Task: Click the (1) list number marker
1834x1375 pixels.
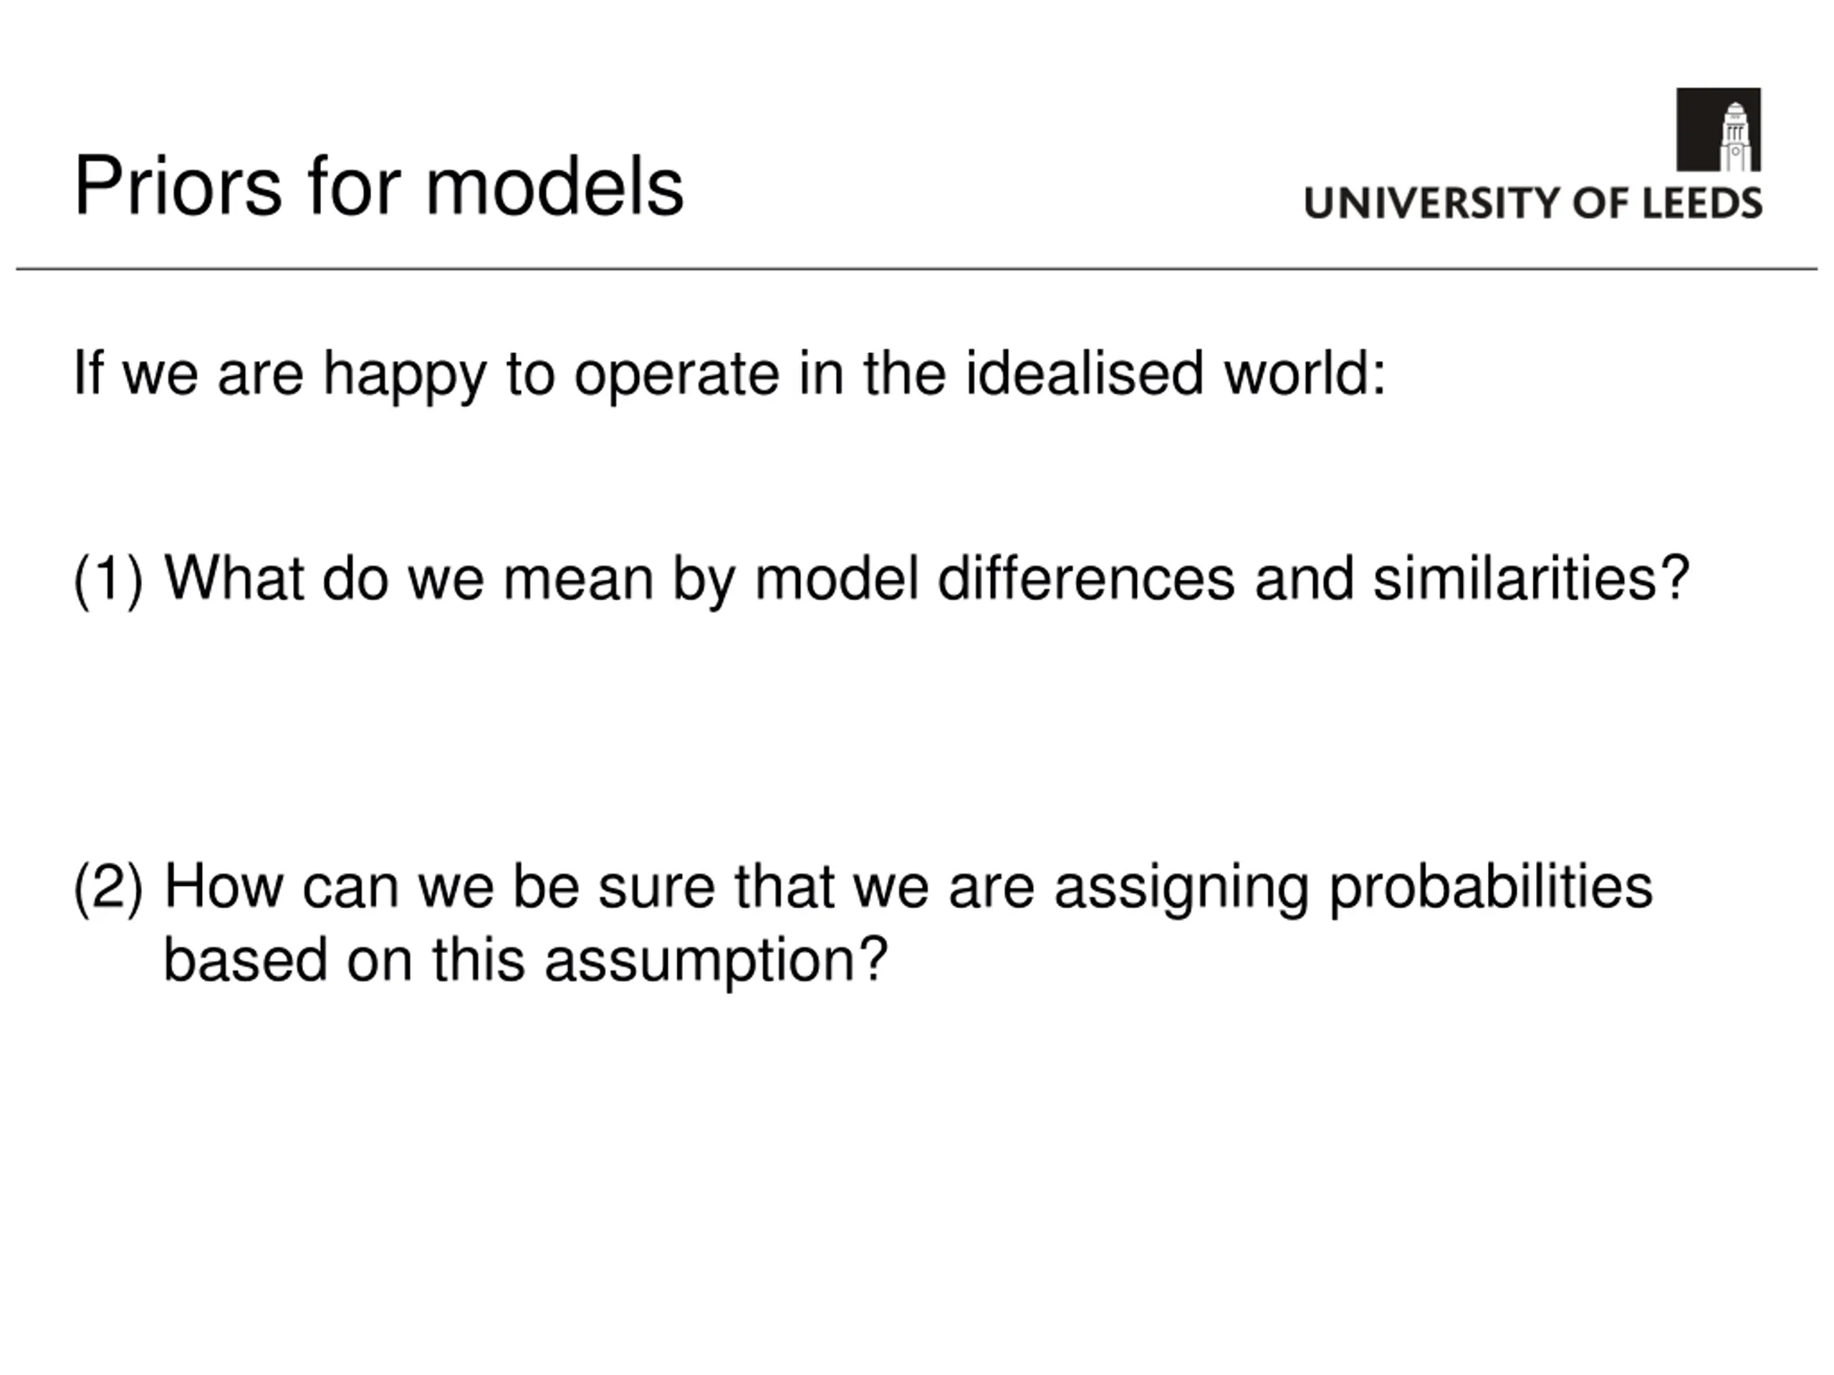Action: pyautogui.click(x=109, y=580)
